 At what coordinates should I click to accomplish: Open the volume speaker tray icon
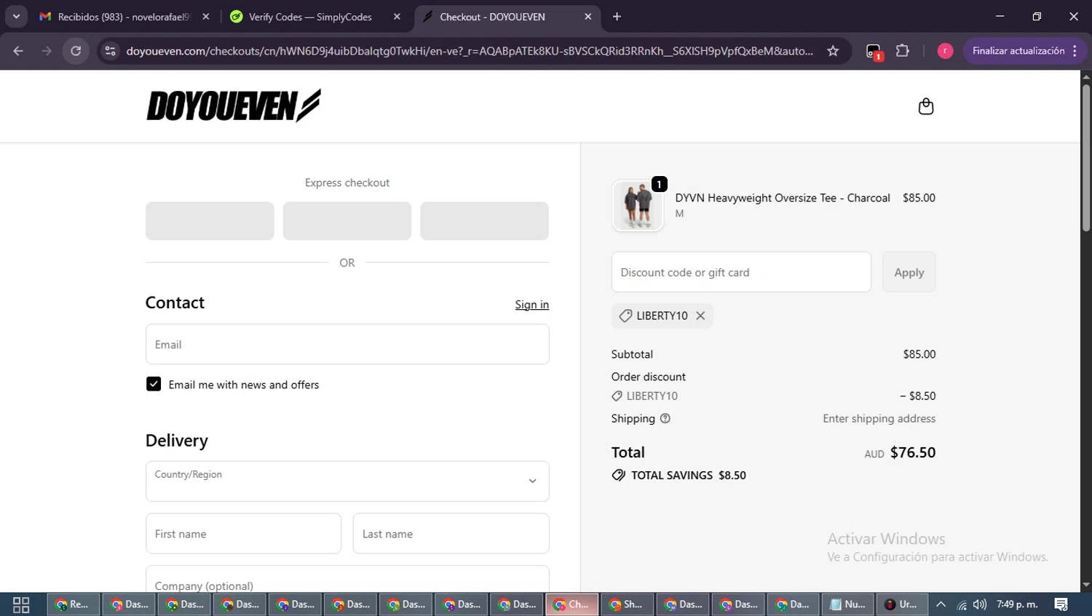click(980, 604)
